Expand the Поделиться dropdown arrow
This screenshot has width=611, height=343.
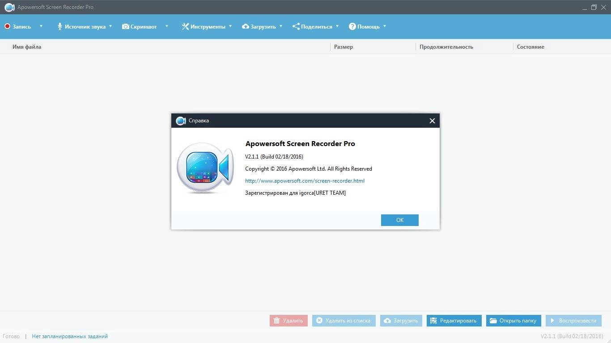pyautogui.click(x=337, y=26)
